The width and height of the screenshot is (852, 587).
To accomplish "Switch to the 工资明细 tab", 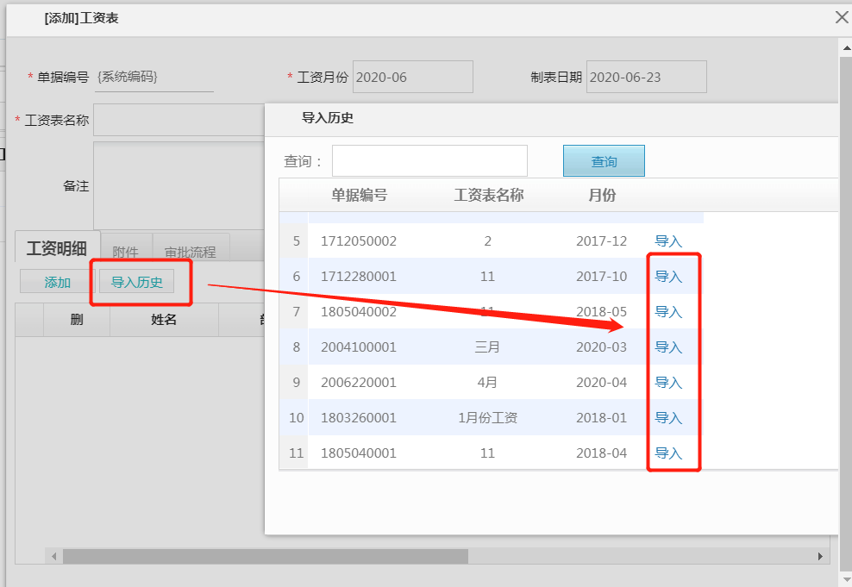I will (x=57, y=249).
